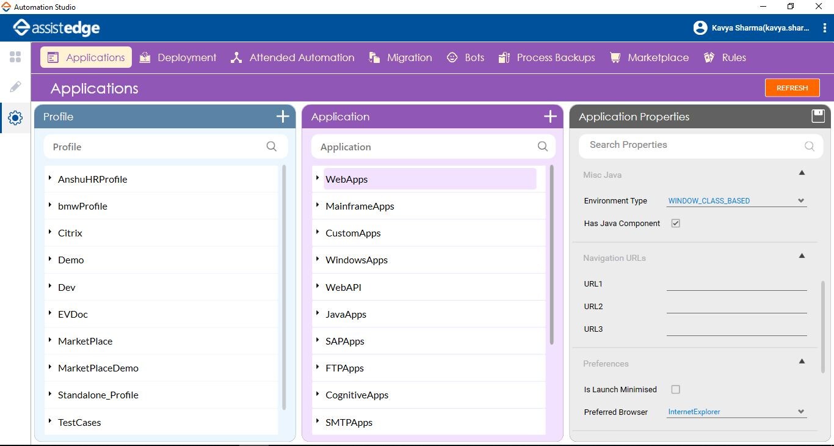The image size is (834, 446).
Task: Switch to the Deployment tab
Action: [178, 57]
